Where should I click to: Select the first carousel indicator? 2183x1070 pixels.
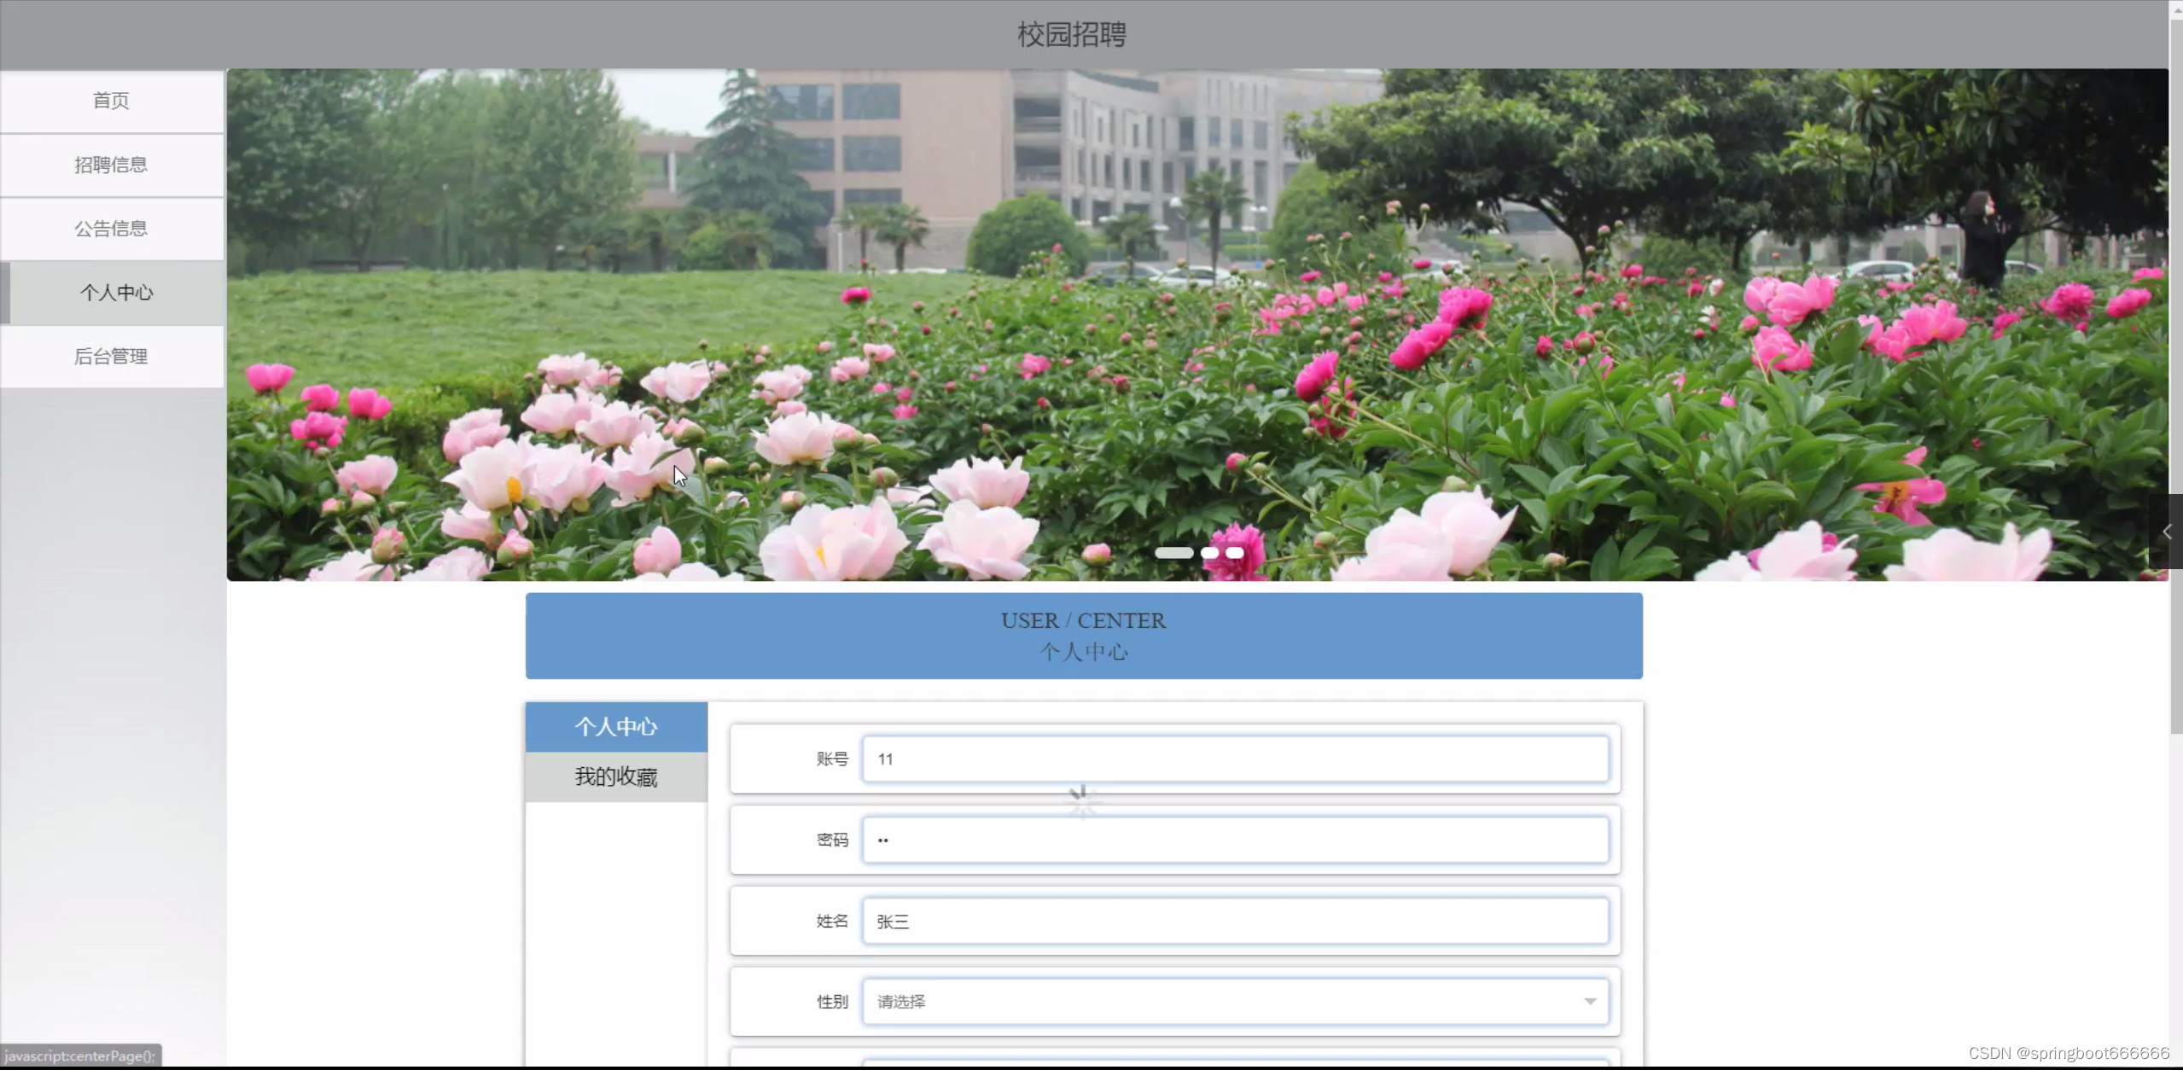coord(1173,553)
